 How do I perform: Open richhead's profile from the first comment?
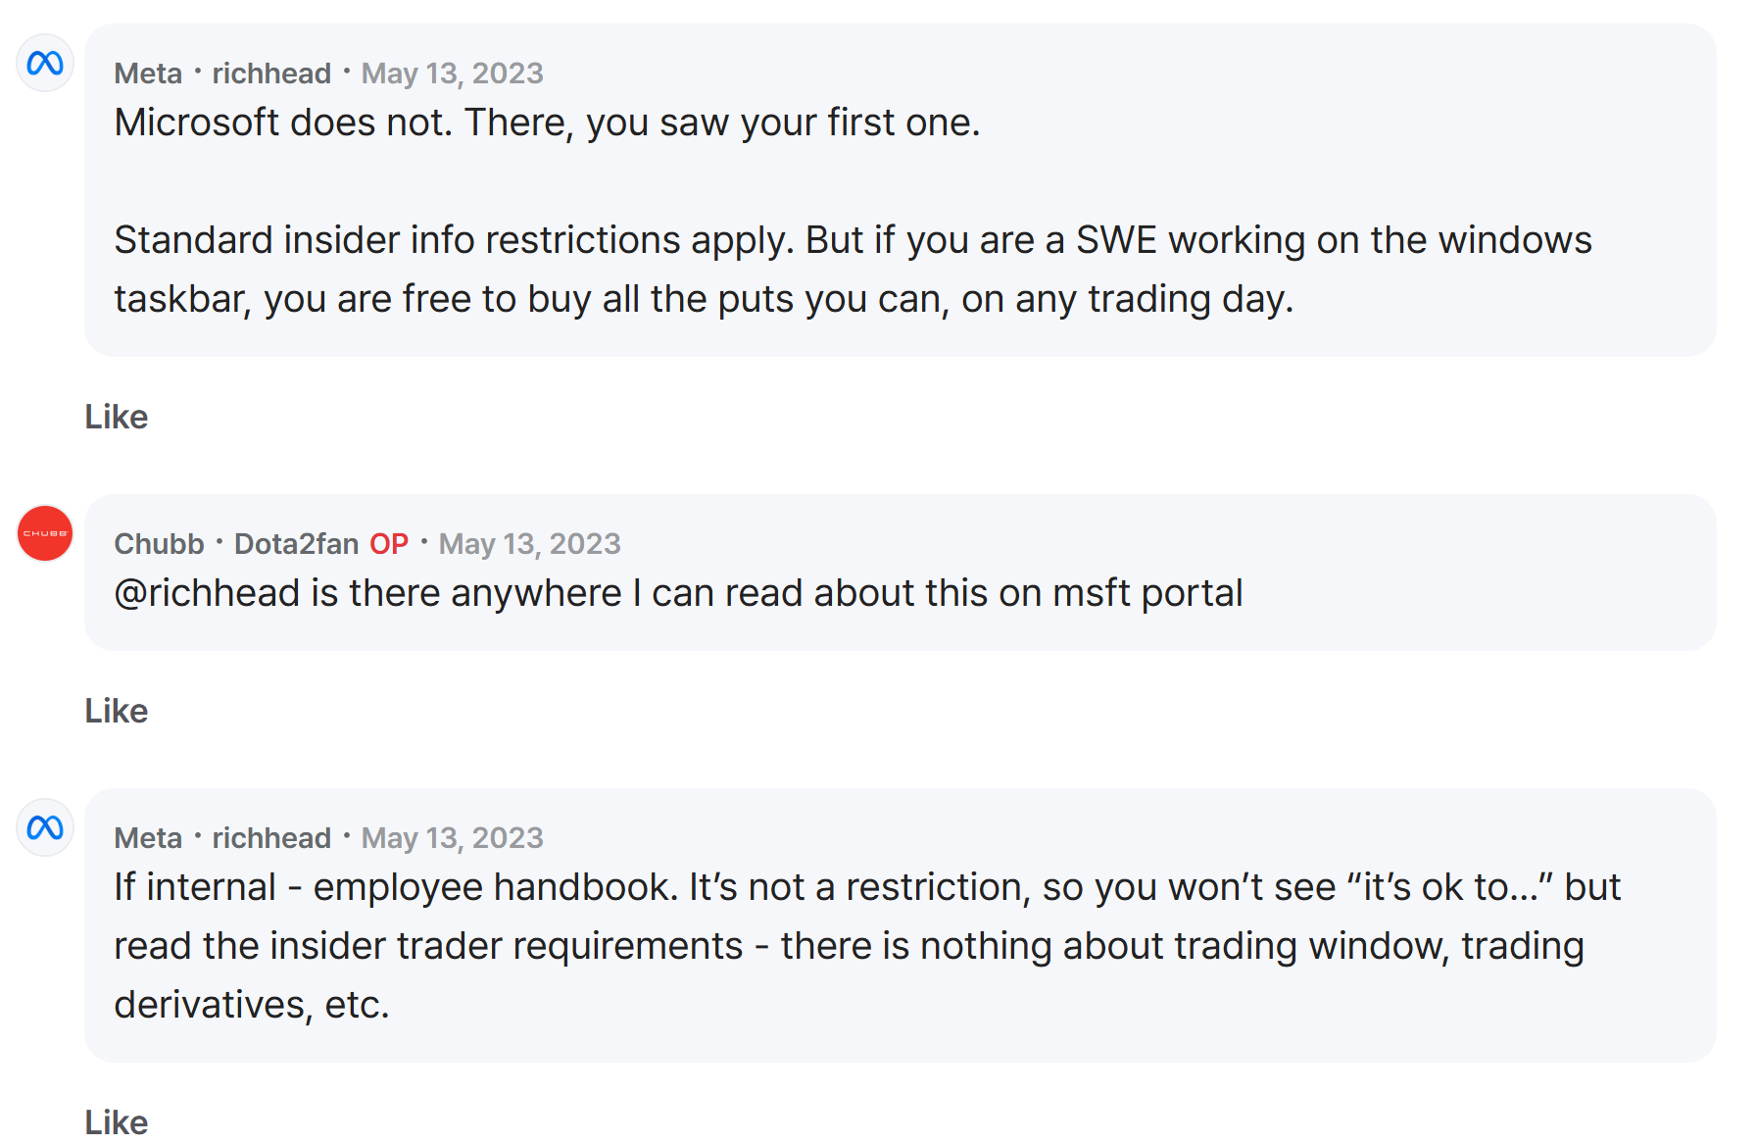[271, 74]
